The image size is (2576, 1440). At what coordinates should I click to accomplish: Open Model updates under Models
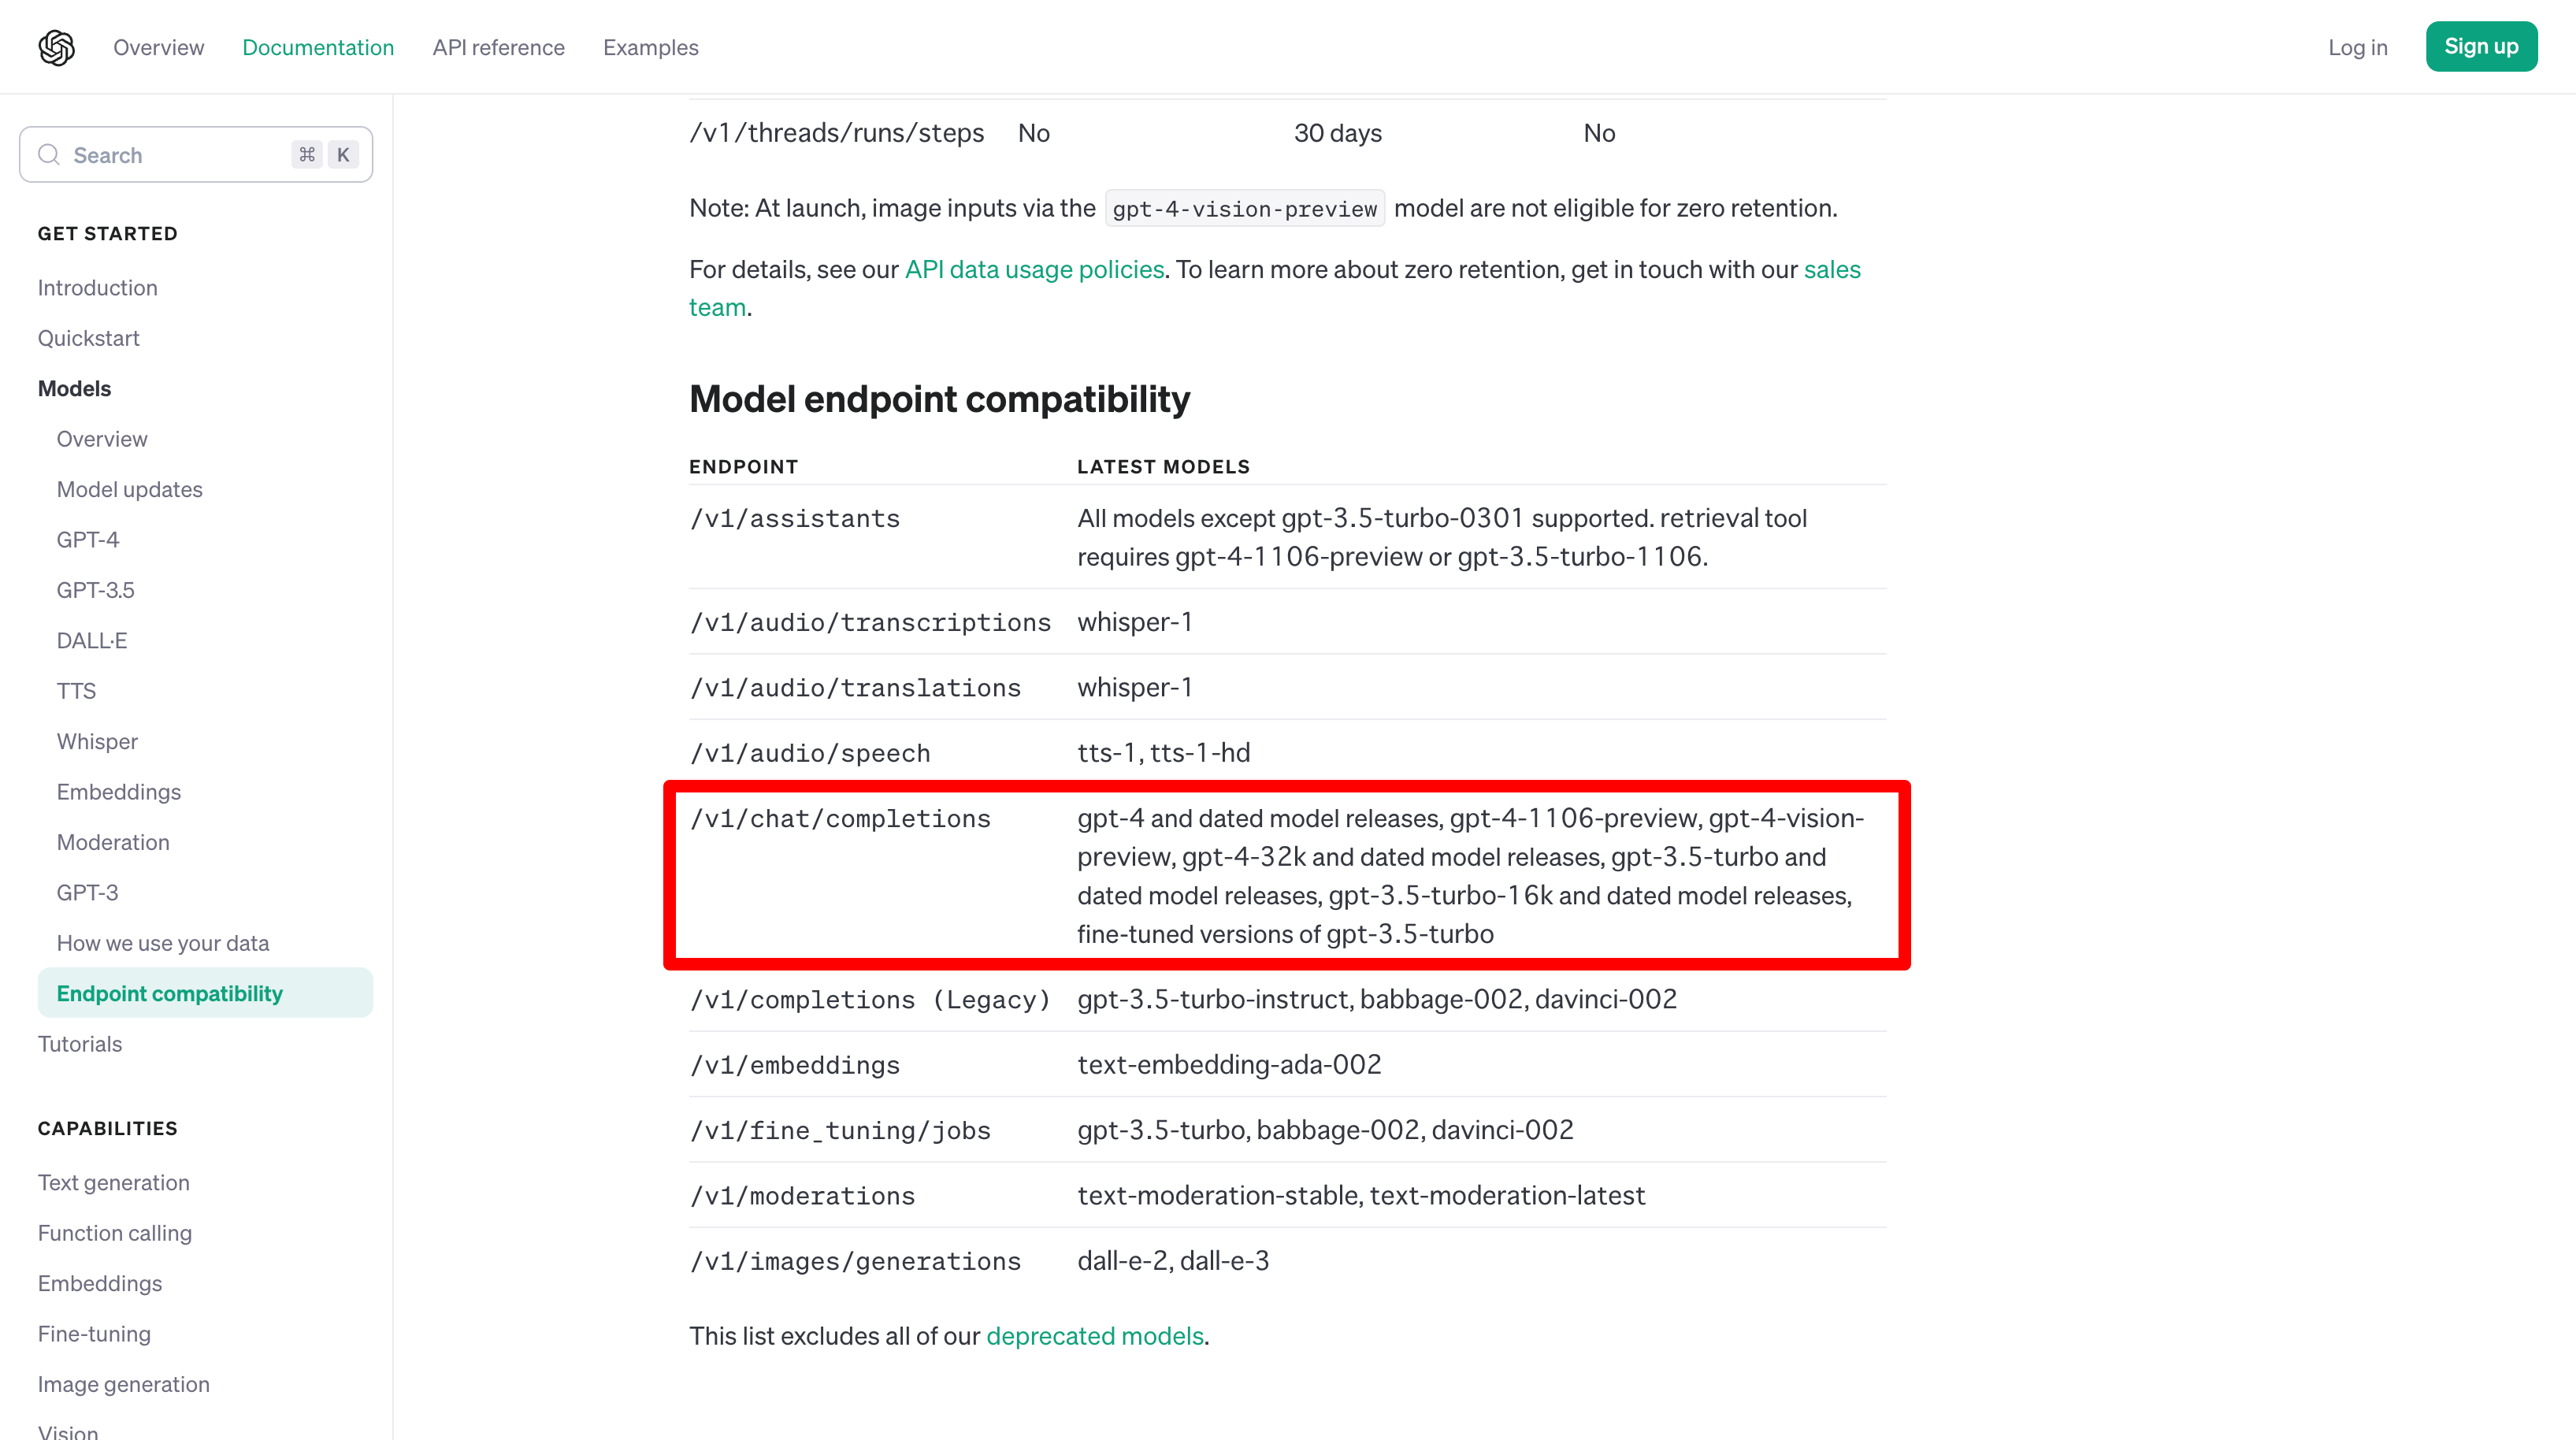(130, 490)
